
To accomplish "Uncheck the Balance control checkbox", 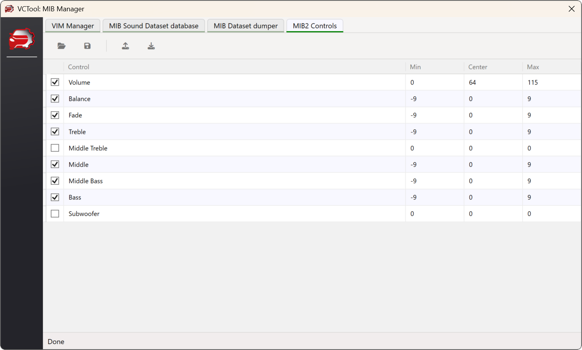I will click(55, 99).
